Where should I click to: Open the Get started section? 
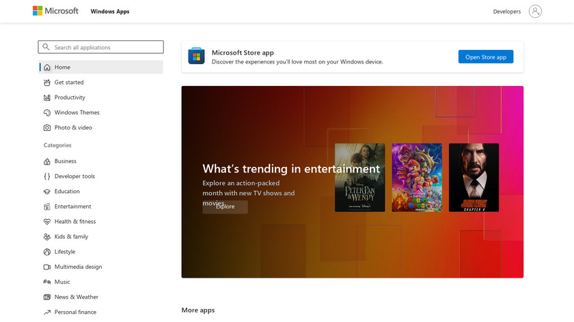101,83
